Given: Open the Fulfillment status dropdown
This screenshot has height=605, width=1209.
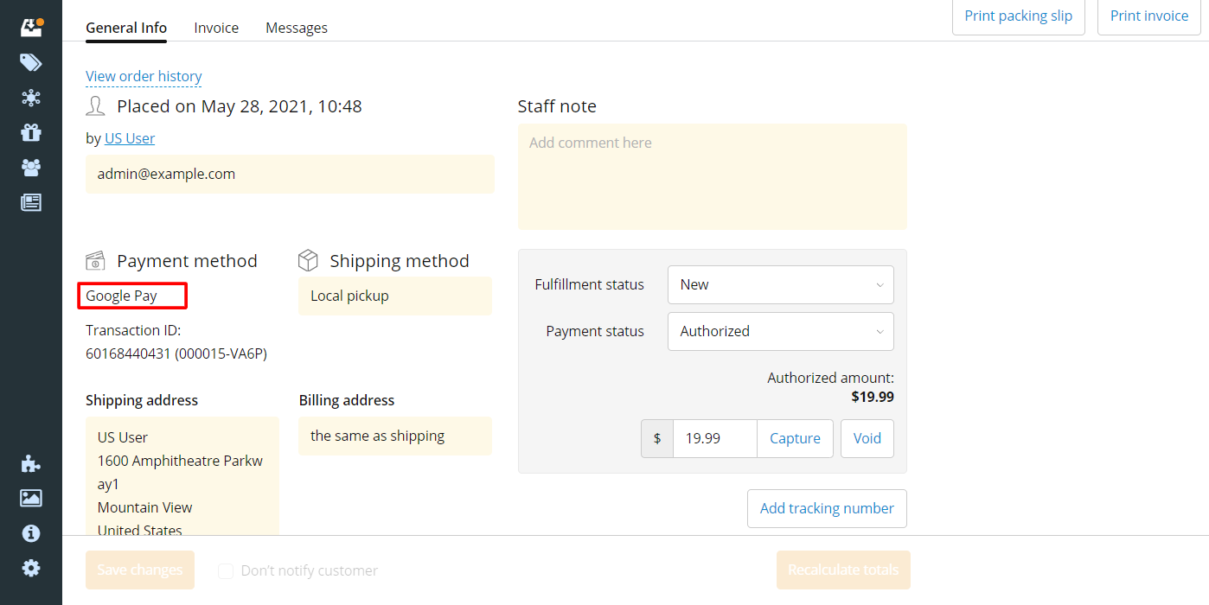Looking at the screenshot, I should (x=781, y=284).
